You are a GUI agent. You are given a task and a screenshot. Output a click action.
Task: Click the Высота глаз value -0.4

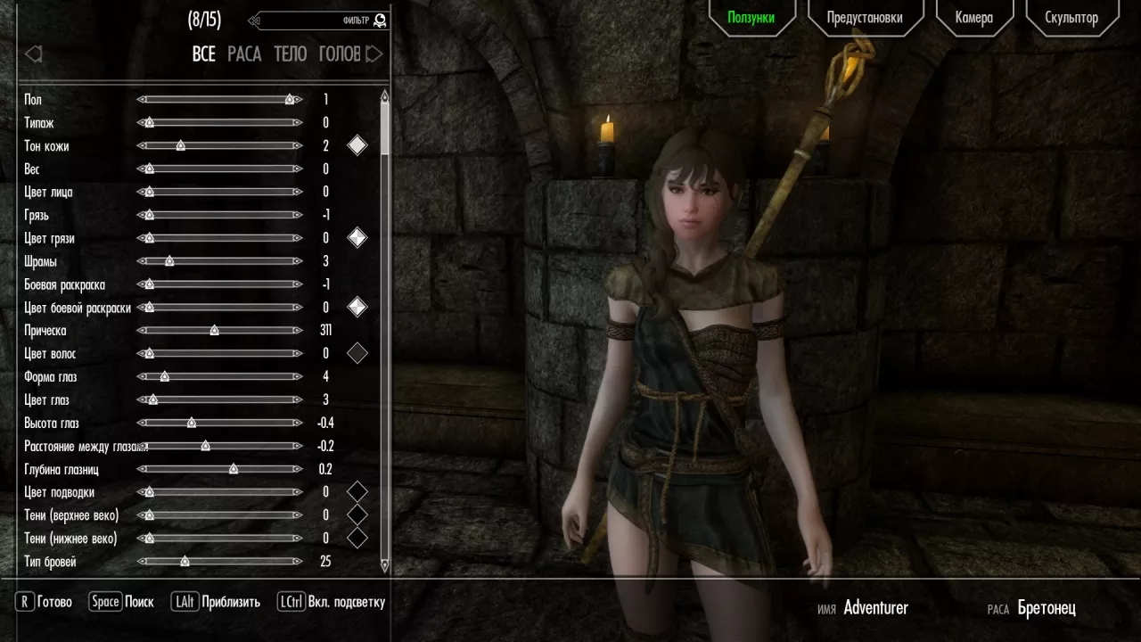(x=325, y=423)
